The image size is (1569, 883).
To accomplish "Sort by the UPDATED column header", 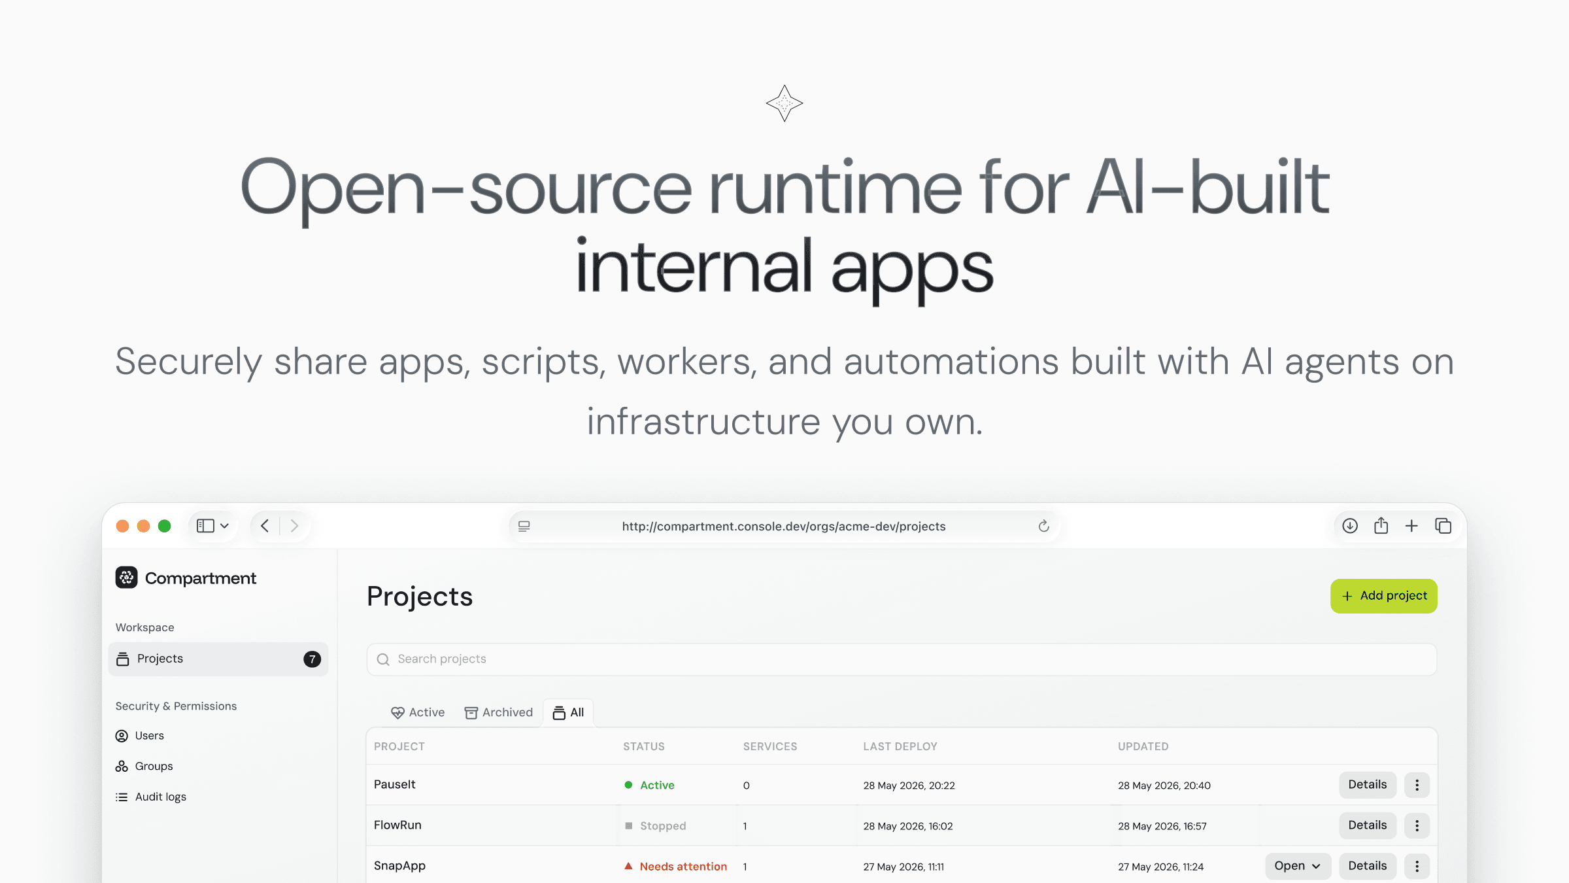I will click(x=1143, y=746).
